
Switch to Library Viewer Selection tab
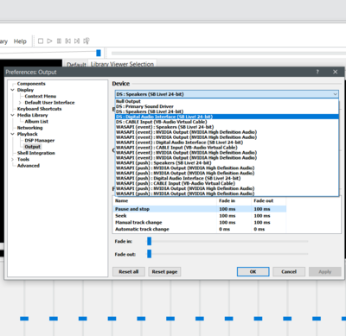pos(122,64)
